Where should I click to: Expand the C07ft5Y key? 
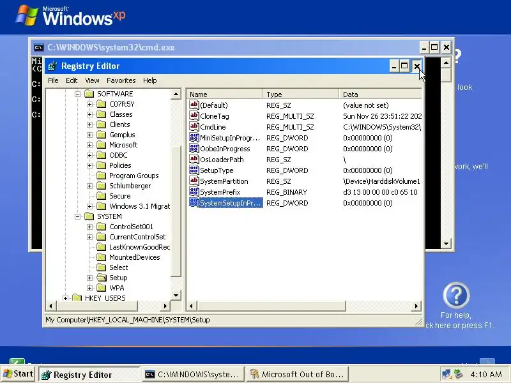[x=89, y=104]
